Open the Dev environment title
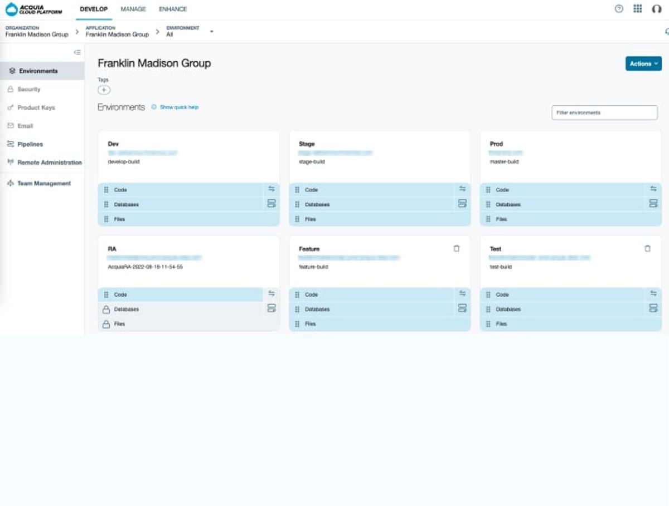 113,144
